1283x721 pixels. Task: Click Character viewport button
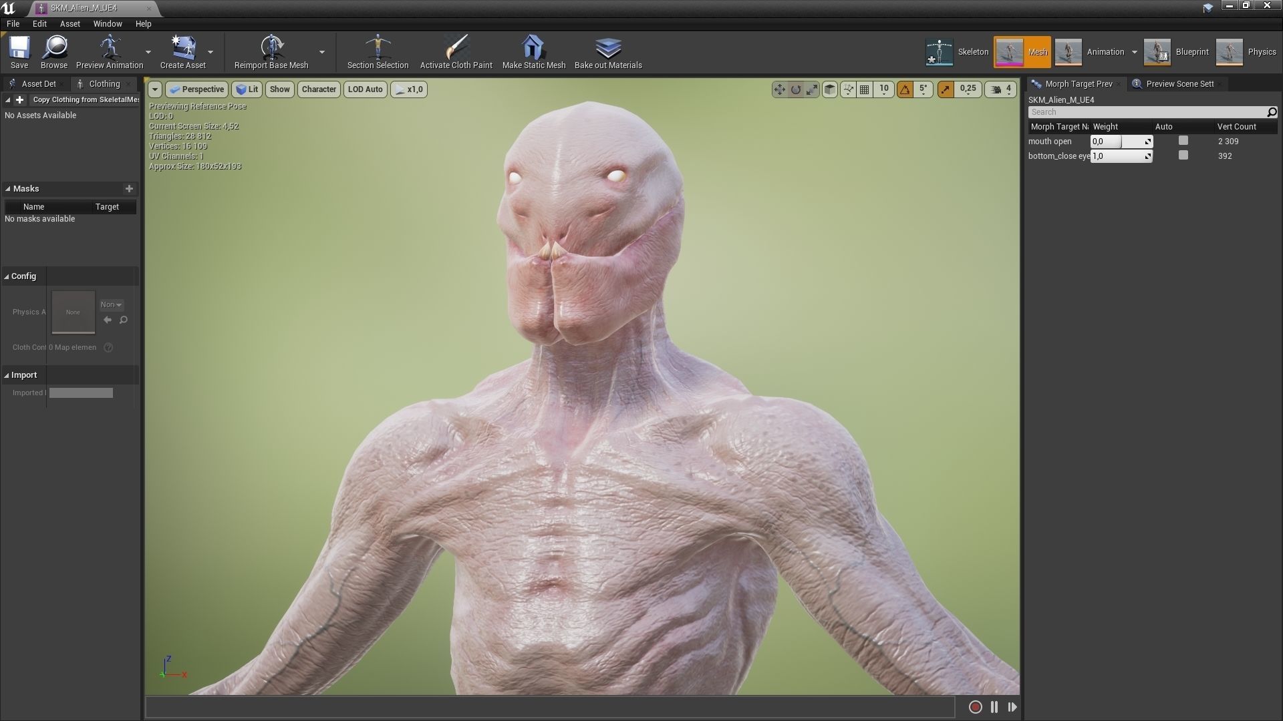click(319, 89)
